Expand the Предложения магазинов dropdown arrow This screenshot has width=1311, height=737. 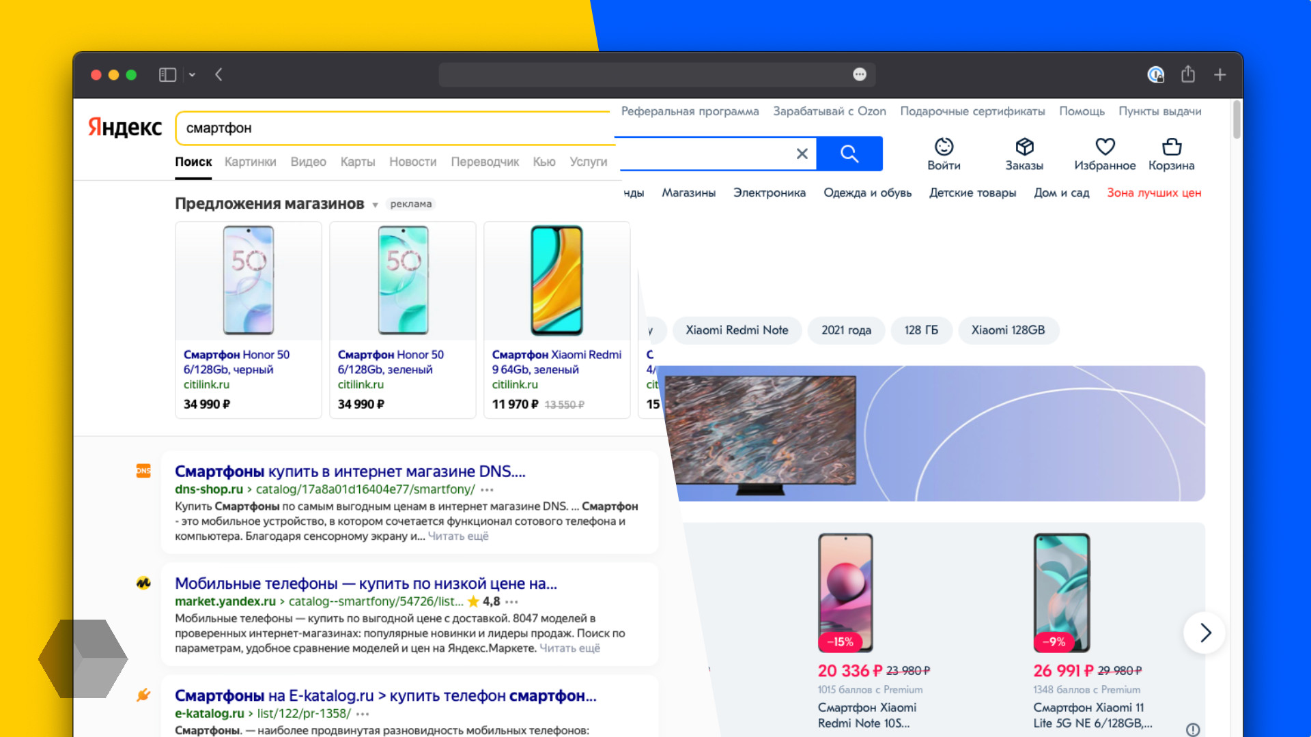375,205
